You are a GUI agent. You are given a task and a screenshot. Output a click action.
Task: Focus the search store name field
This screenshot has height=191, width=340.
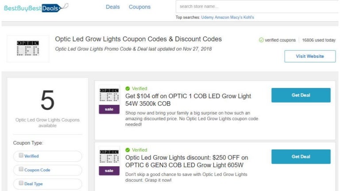(x=257, y=7)
